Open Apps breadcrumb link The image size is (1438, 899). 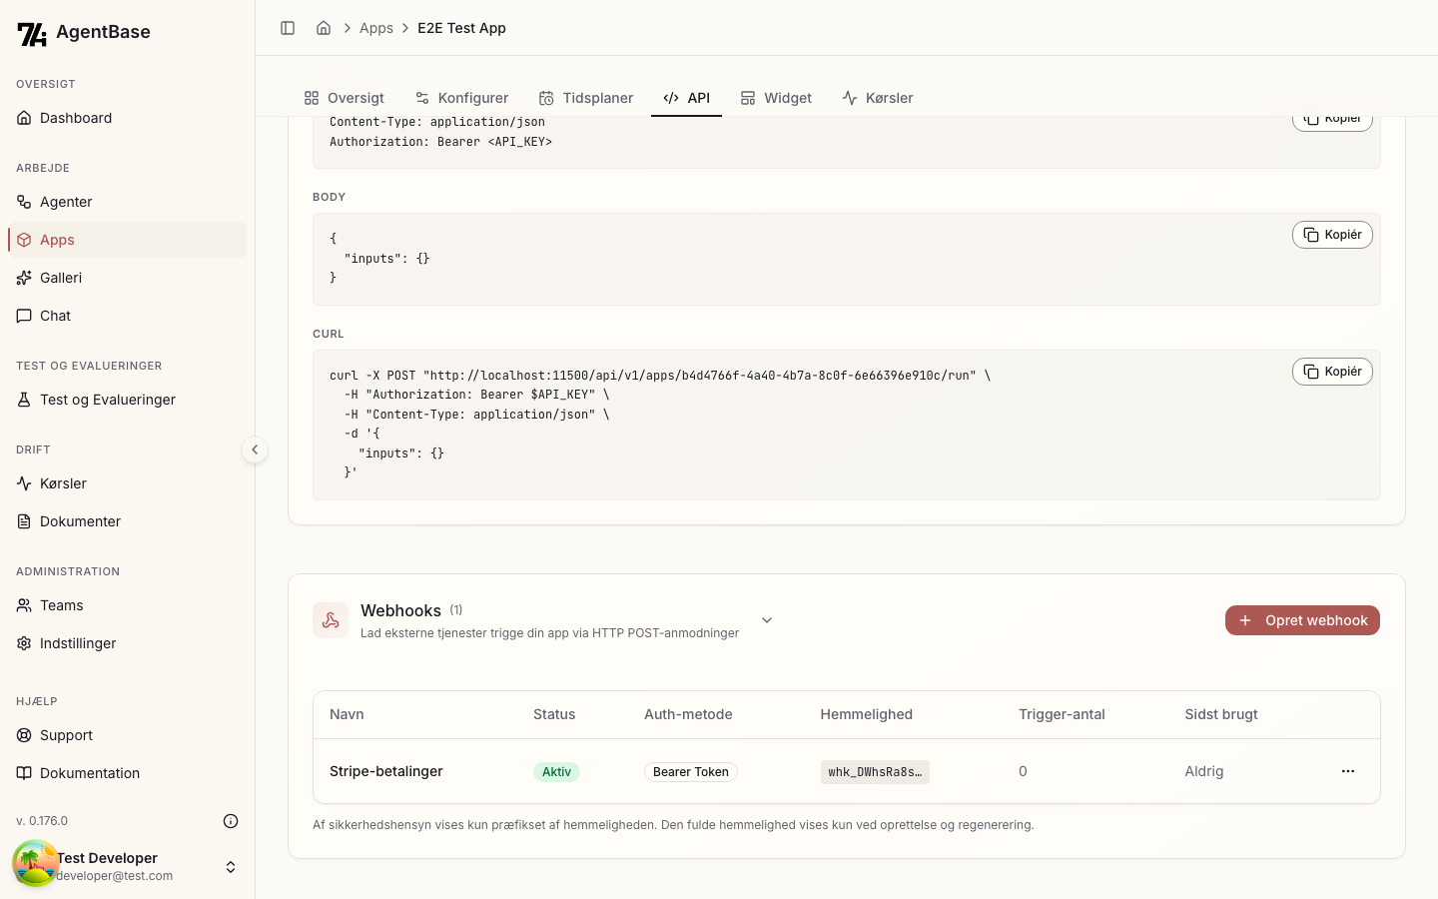[376, 28]
